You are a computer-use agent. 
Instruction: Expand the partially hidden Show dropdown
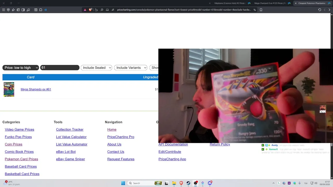pyautogui.click(x=154, y=68)
